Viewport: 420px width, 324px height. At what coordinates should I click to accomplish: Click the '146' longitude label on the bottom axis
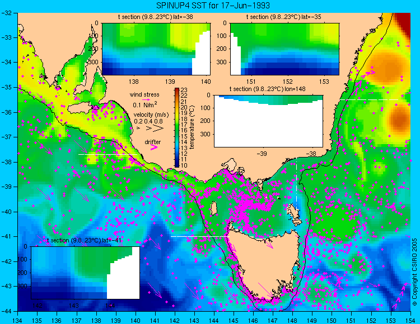point(253,321)
